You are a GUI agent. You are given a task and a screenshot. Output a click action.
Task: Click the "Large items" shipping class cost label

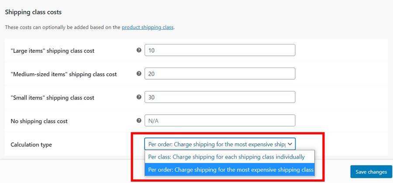click(52, 51)
